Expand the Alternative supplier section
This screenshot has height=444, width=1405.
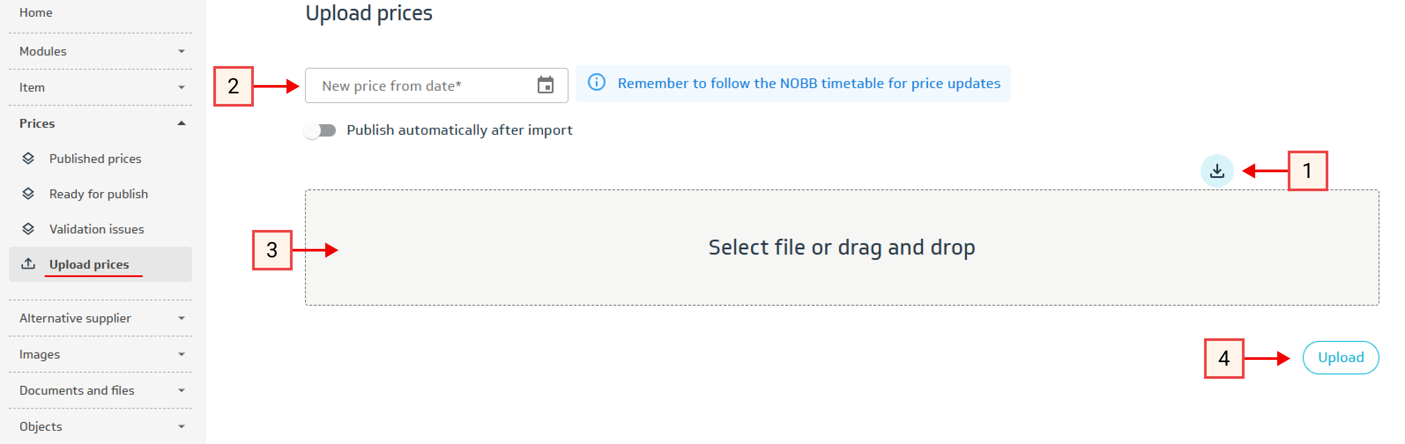click(x=100, y=318)
